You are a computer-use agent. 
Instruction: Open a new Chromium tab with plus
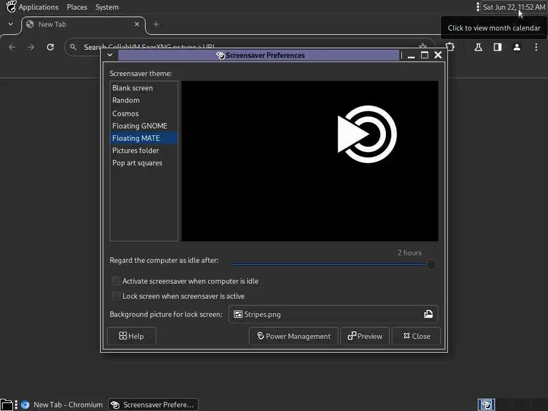[x=156, y=24]
